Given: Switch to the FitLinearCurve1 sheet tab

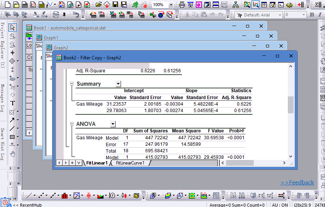Looking at the screenshot, I should 130,163.
